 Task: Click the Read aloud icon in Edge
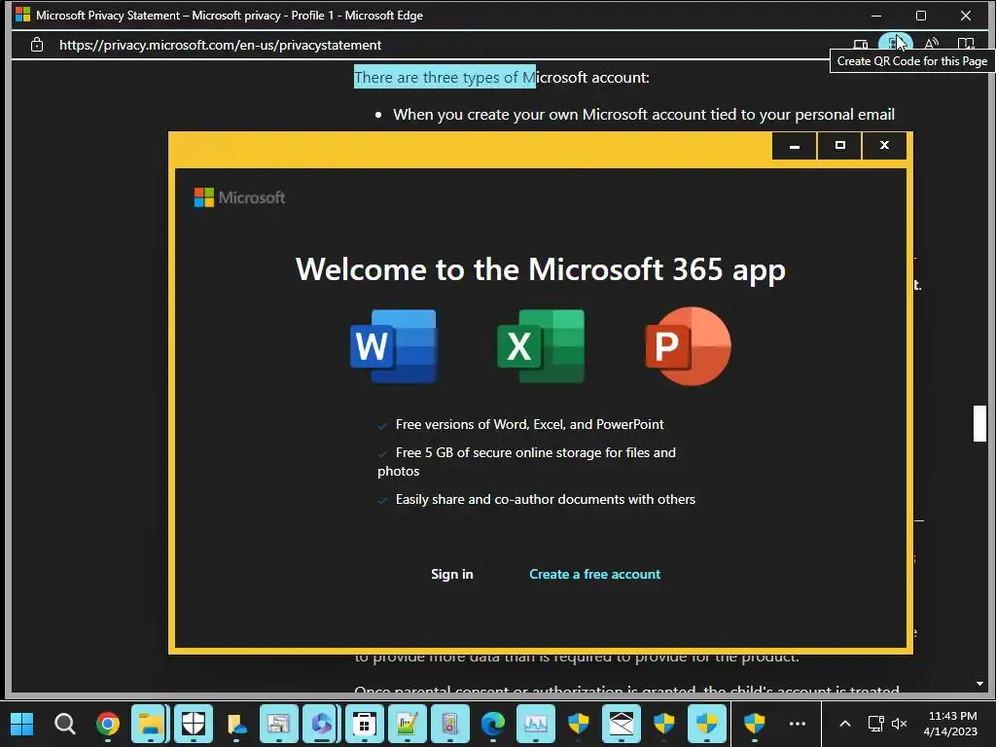tap(931, 44)
